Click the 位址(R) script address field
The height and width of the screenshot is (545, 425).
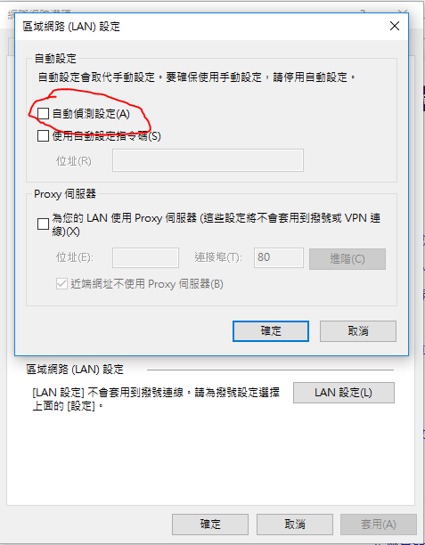coord(208,160)
